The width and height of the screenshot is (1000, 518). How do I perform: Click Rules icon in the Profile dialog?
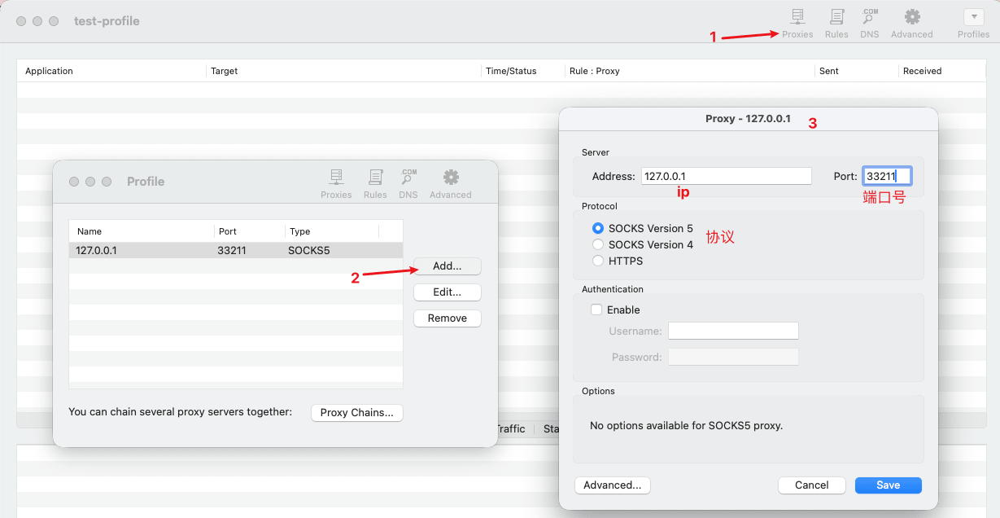tap(375, 183)
